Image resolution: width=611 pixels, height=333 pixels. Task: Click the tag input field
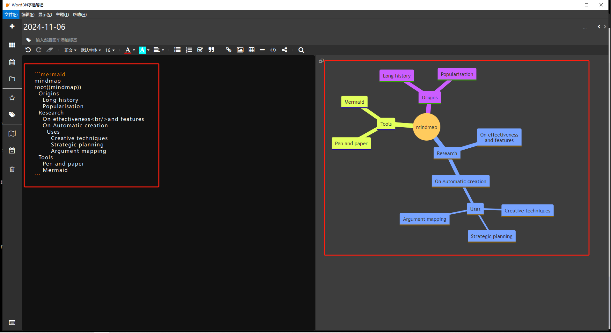click(56, 40)
